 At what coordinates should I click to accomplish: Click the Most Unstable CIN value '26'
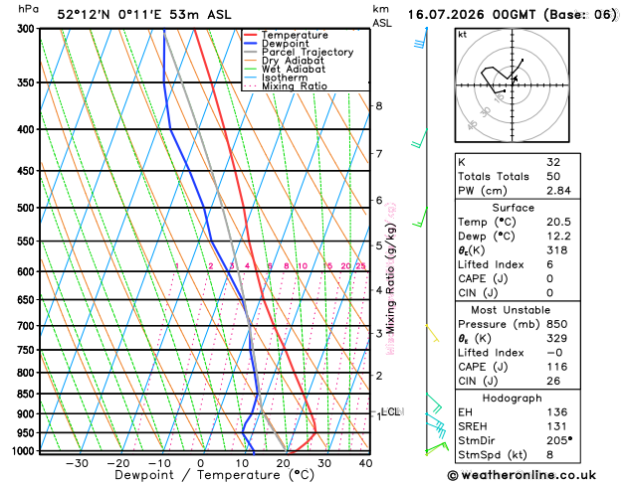pyautogui.click(x=553, y=381)
